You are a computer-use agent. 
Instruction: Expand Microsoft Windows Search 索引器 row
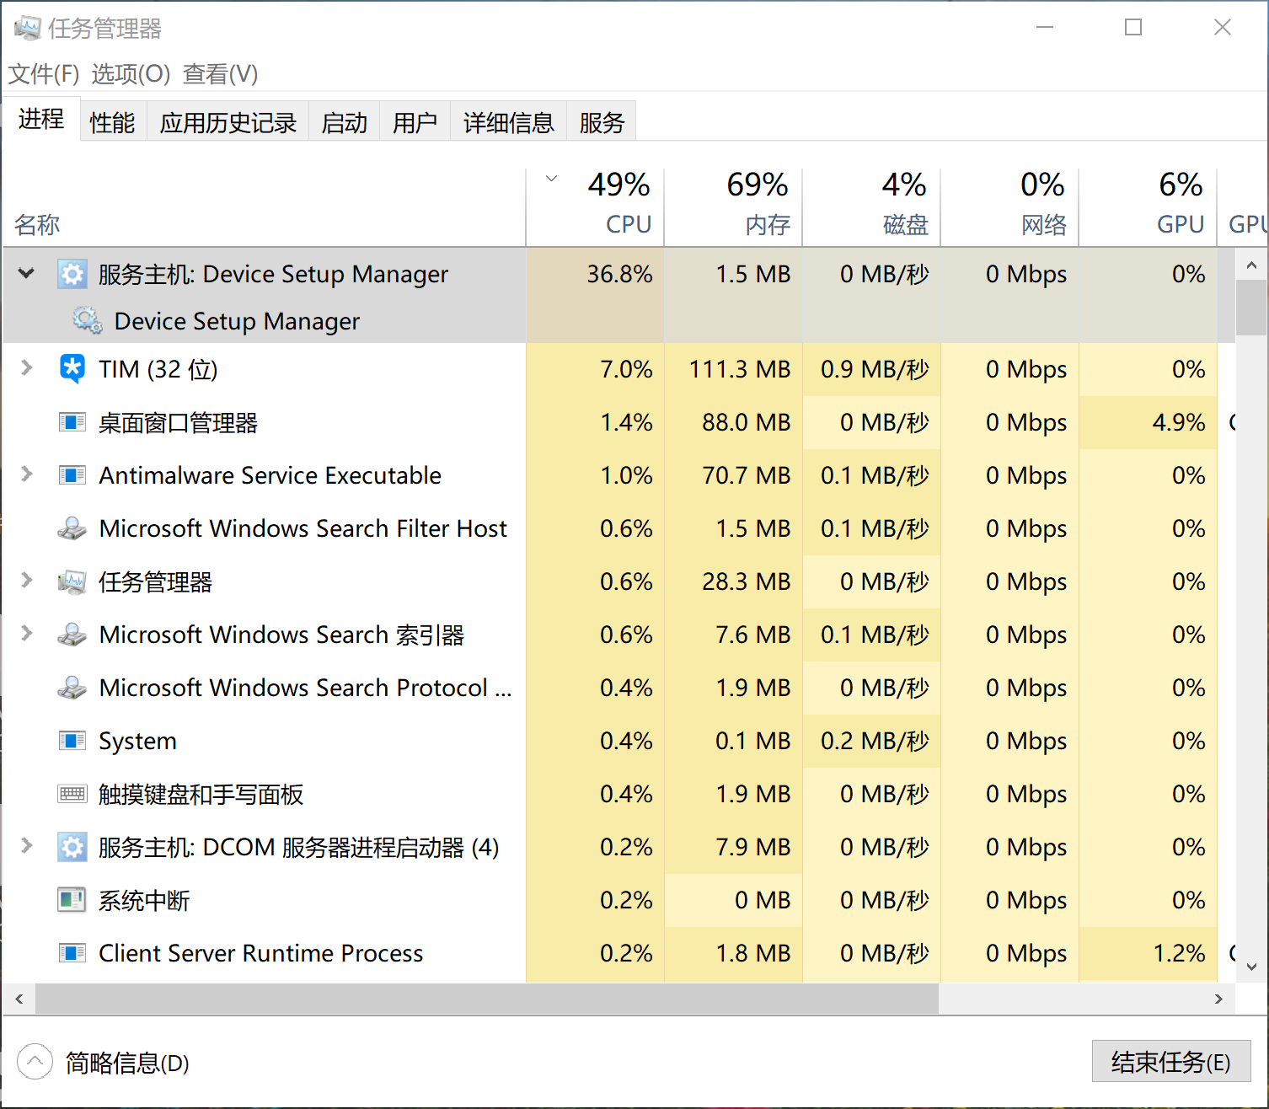27,634
